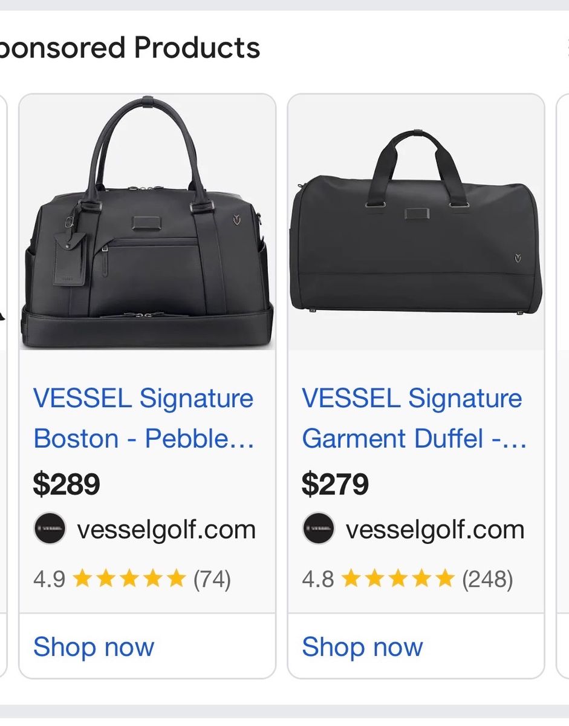Open the (248) reviews count
The image size is (569, 726).
(487, 580)
